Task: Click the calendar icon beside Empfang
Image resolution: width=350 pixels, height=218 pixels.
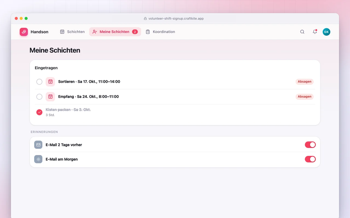Action: (50, 97)
